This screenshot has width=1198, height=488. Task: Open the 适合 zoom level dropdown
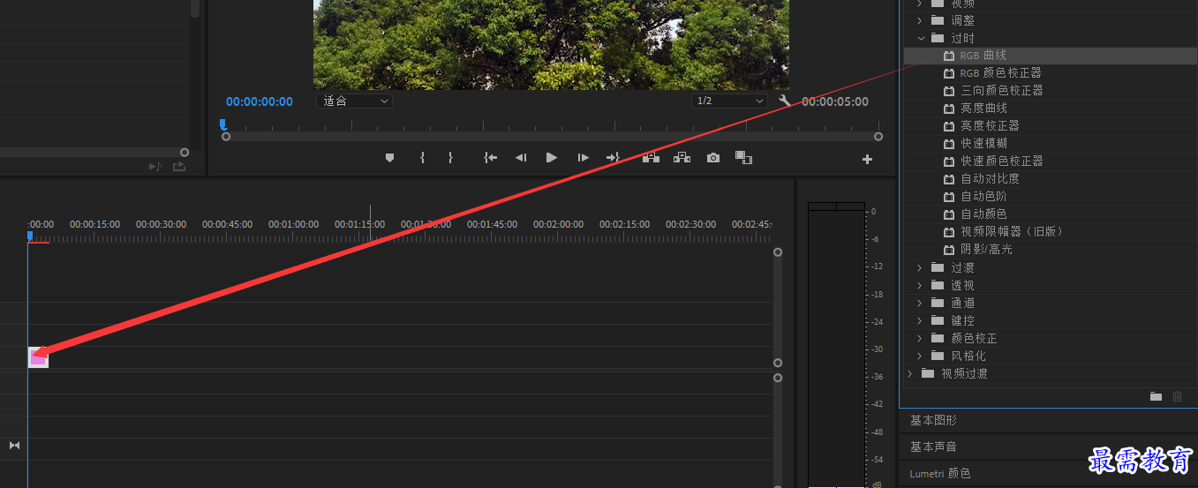click(354, 101)
